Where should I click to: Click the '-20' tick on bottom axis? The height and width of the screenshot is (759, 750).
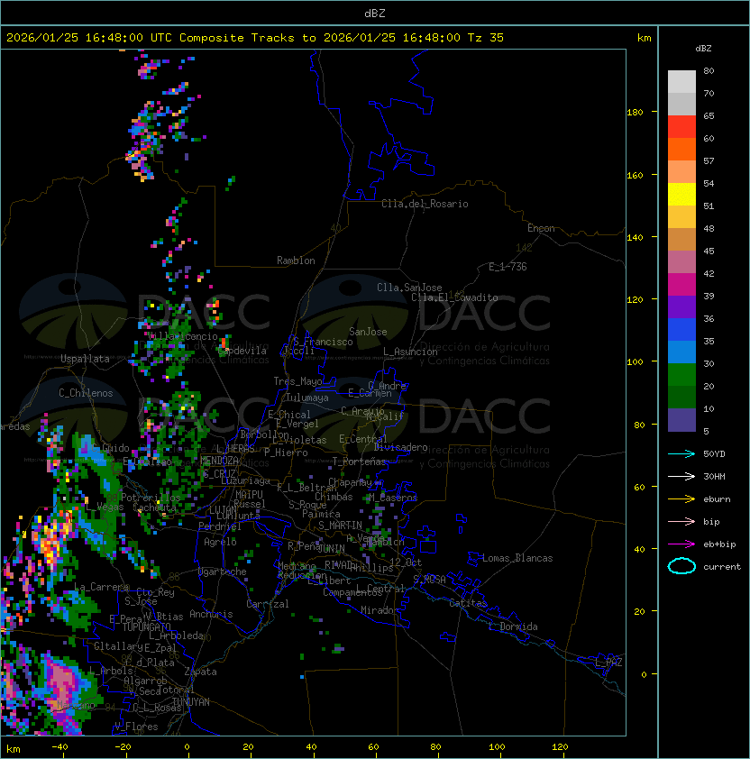[x=123, y=747]
